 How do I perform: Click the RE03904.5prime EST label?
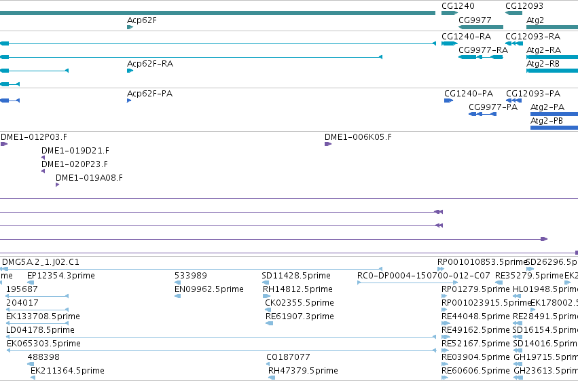(475, 357)
